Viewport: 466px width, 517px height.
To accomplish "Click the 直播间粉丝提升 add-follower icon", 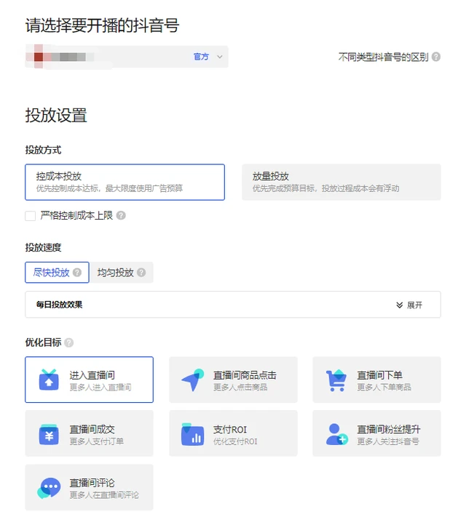I will point(336,434).
